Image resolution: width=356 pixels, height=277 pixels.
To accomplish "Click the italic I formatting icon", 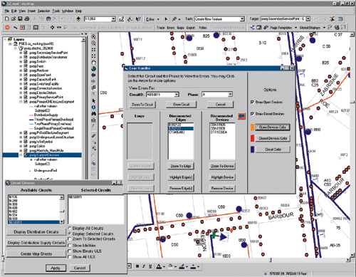I will click(x=144, y=266).
